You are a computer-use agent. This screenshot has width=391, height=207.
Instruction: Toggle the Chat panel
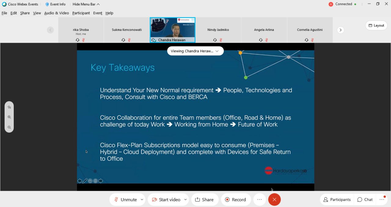(x=365, y=200)
